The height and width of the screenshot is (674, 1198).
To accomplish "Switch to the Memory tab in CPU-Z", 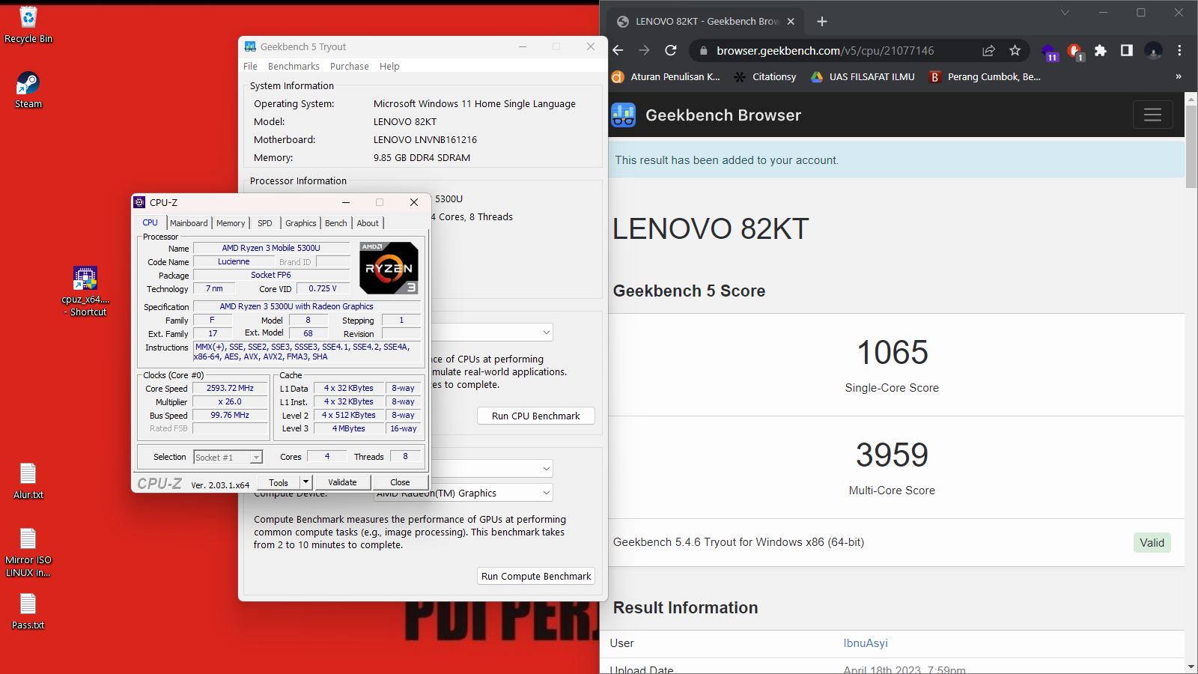I will click(x=231, y=223).
